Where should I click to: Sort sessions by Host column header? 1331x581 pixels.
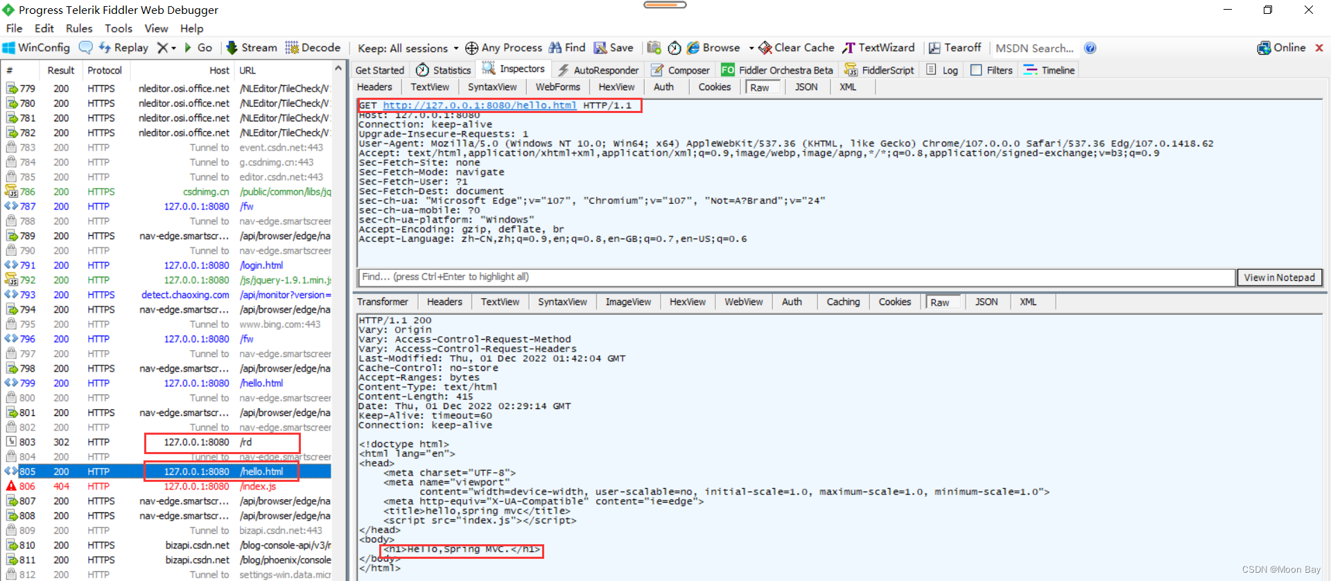(x=182, y=70)
